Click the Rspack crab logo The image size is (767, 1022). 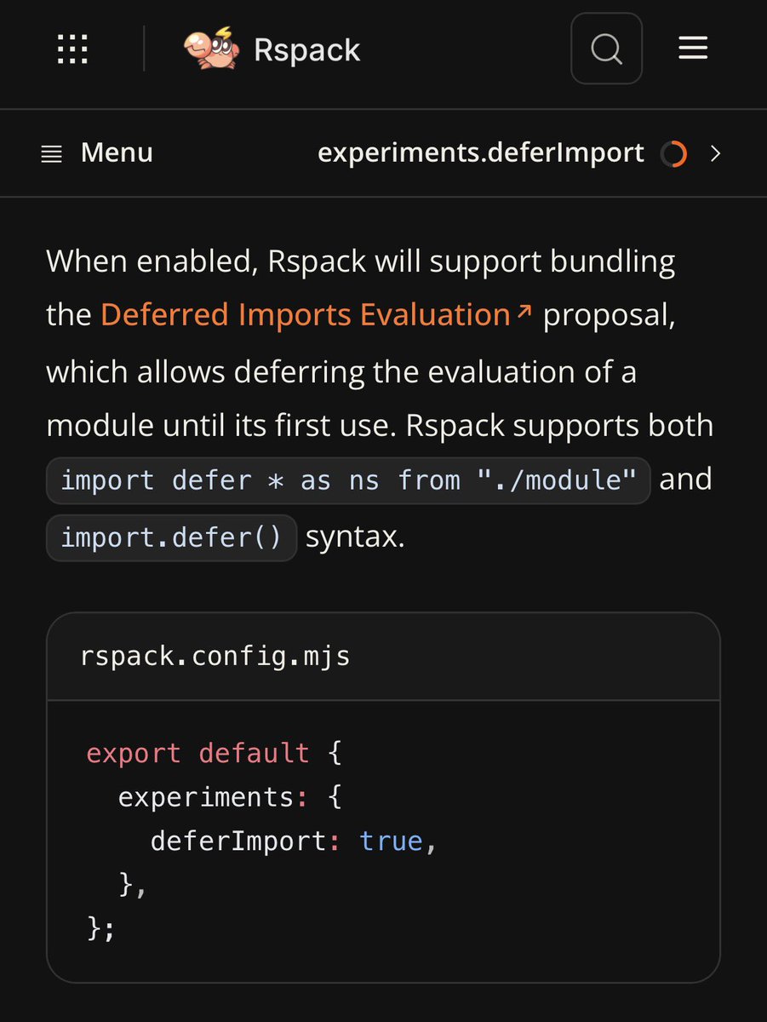pyautogui.click(x=212, y=49)
